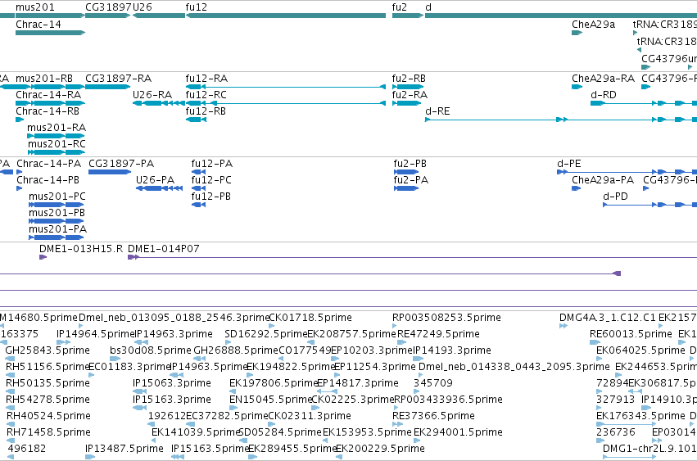Screen dimensions: 697x461
Task: Click the d-RE transcript label
Action: (x=437, y=111)
